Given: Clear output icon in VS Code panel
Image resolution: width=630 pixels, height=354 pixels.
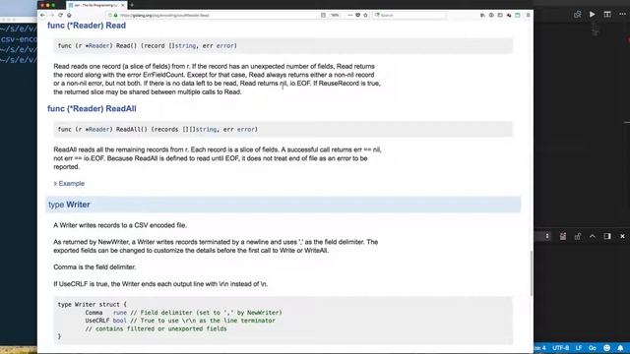Looking at the screenshot, I should click(562, 236).
